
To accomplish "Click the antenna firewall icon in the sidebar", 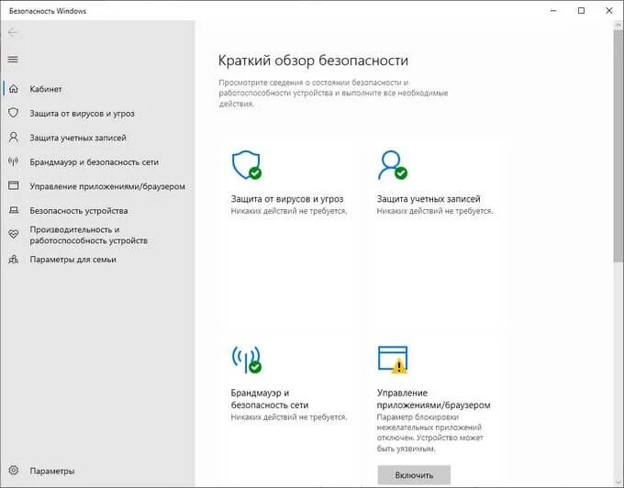I will coord(14,161).
